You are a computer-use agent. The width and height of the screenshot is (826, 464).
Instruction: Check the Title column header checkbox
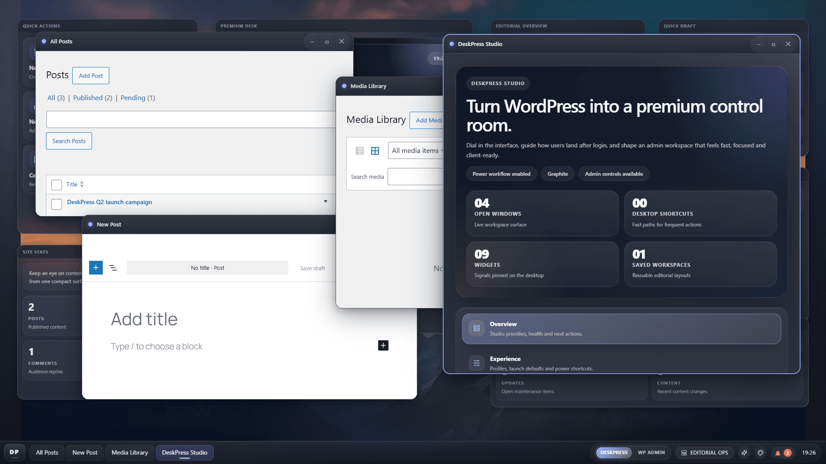(x=56, y=185)
